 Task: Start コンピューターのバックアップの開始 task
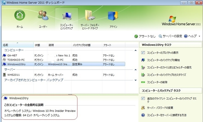tap(163, 60)
